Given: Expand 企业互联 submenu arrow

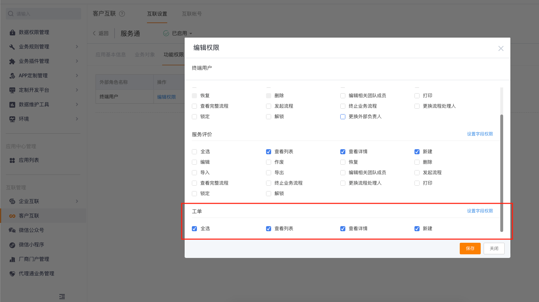Looking at the screenshot, I should tap(77, 201).
